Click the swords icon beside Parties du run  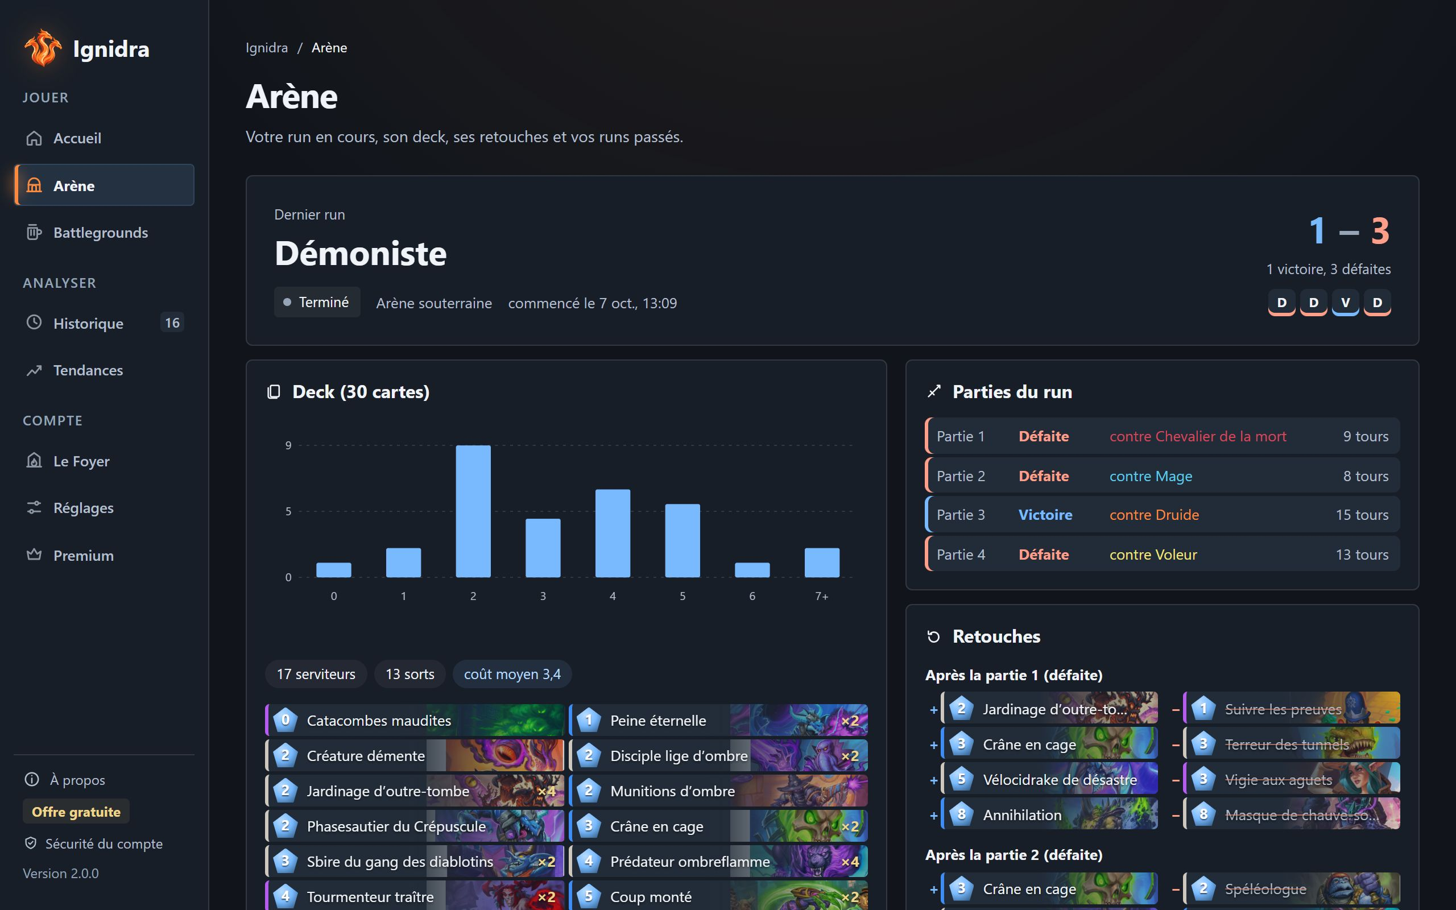934,392
